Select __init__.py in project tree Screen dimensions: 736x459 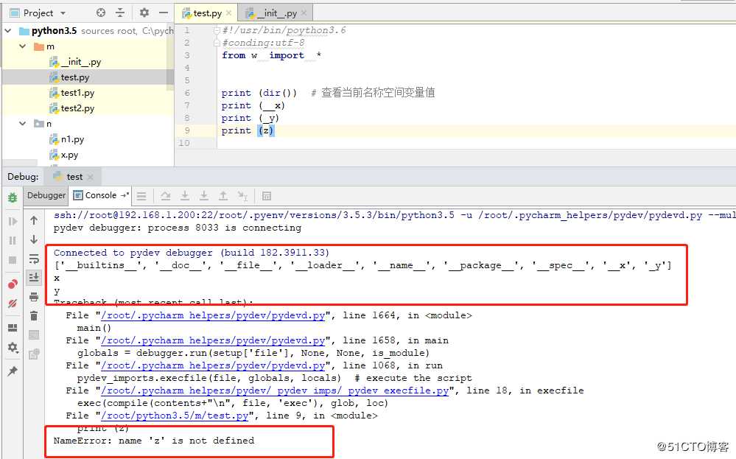coord(75,61)
